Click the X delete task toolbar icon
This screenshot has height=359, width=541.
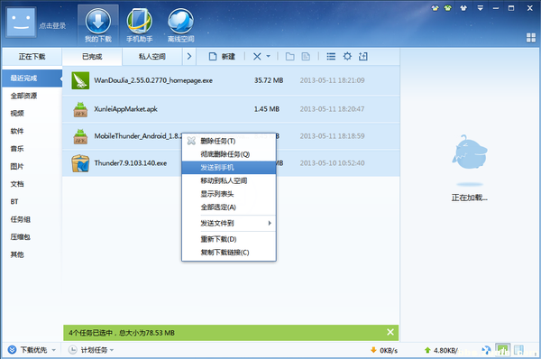click(257, 56)
